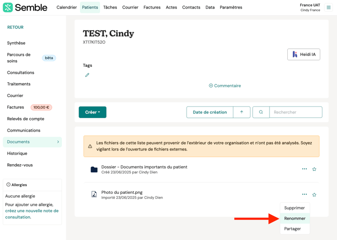Open the Créer dropdown
The width and height of the screenshot is (337, 240).
tap(93, 112)
